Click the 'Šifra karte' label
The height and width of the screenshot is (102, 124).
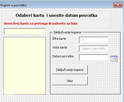click(x=59, y=39)
